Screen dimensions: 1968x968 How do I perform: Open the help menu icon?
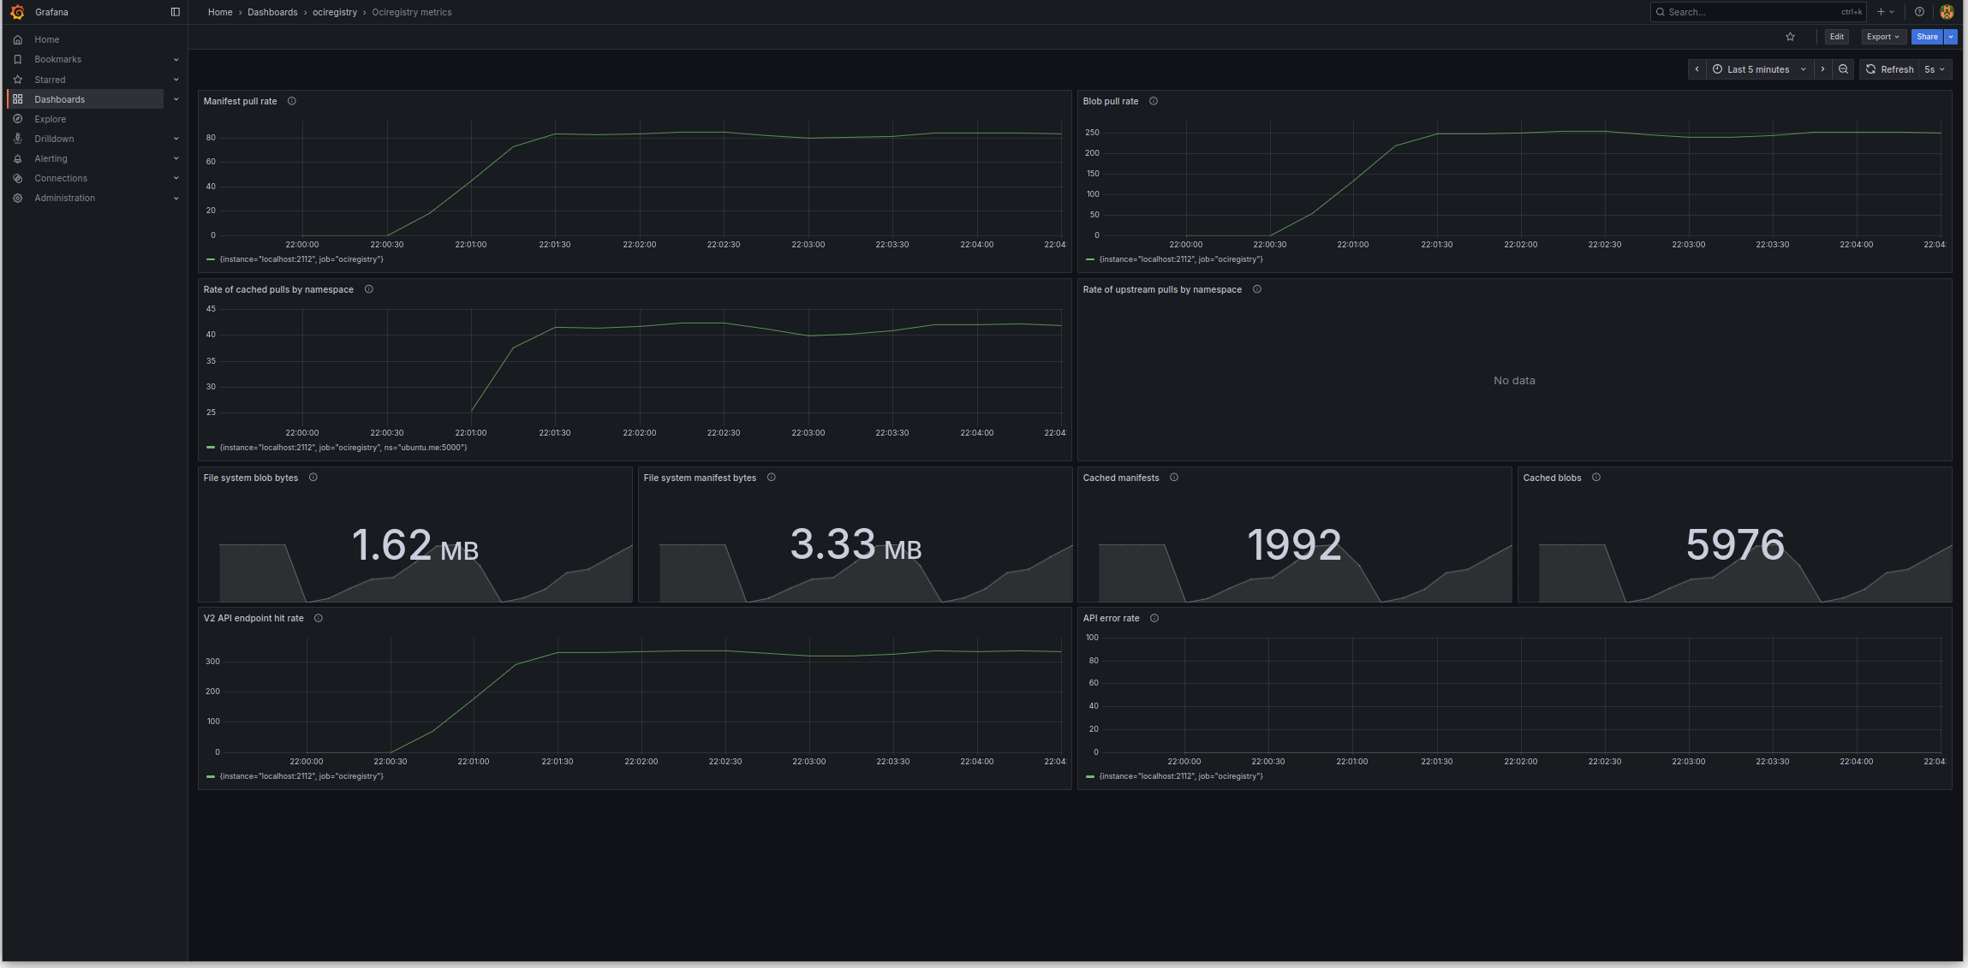pyautogui.click(x=1919, y=11)
